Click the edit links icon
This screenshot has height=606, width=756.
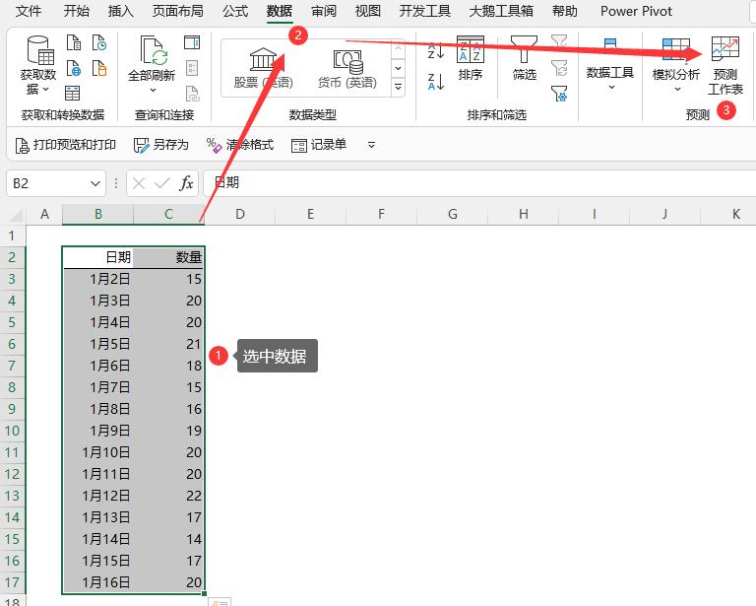click(192, 94)
